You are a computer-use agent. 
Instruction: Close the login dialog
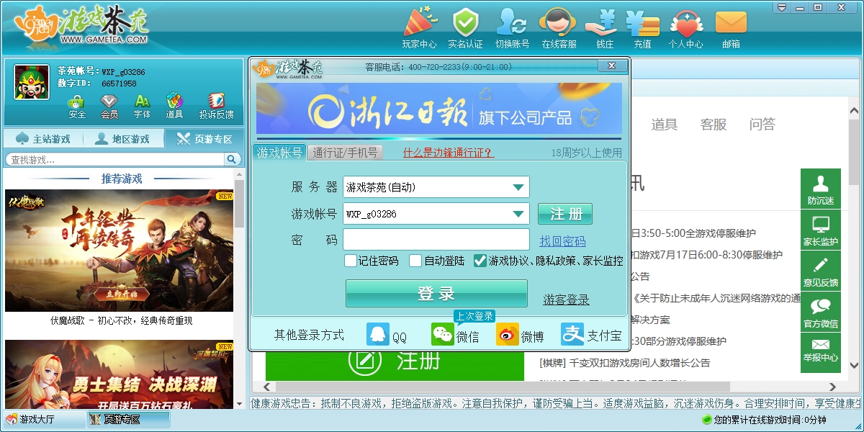coord(612,66)
